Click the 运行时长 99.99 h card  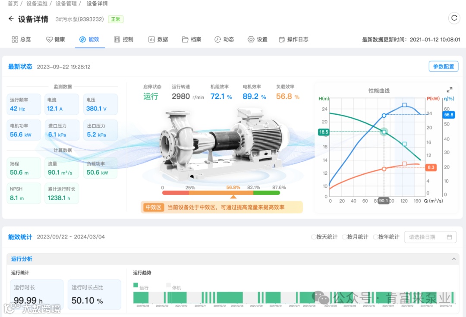point(37,295)
